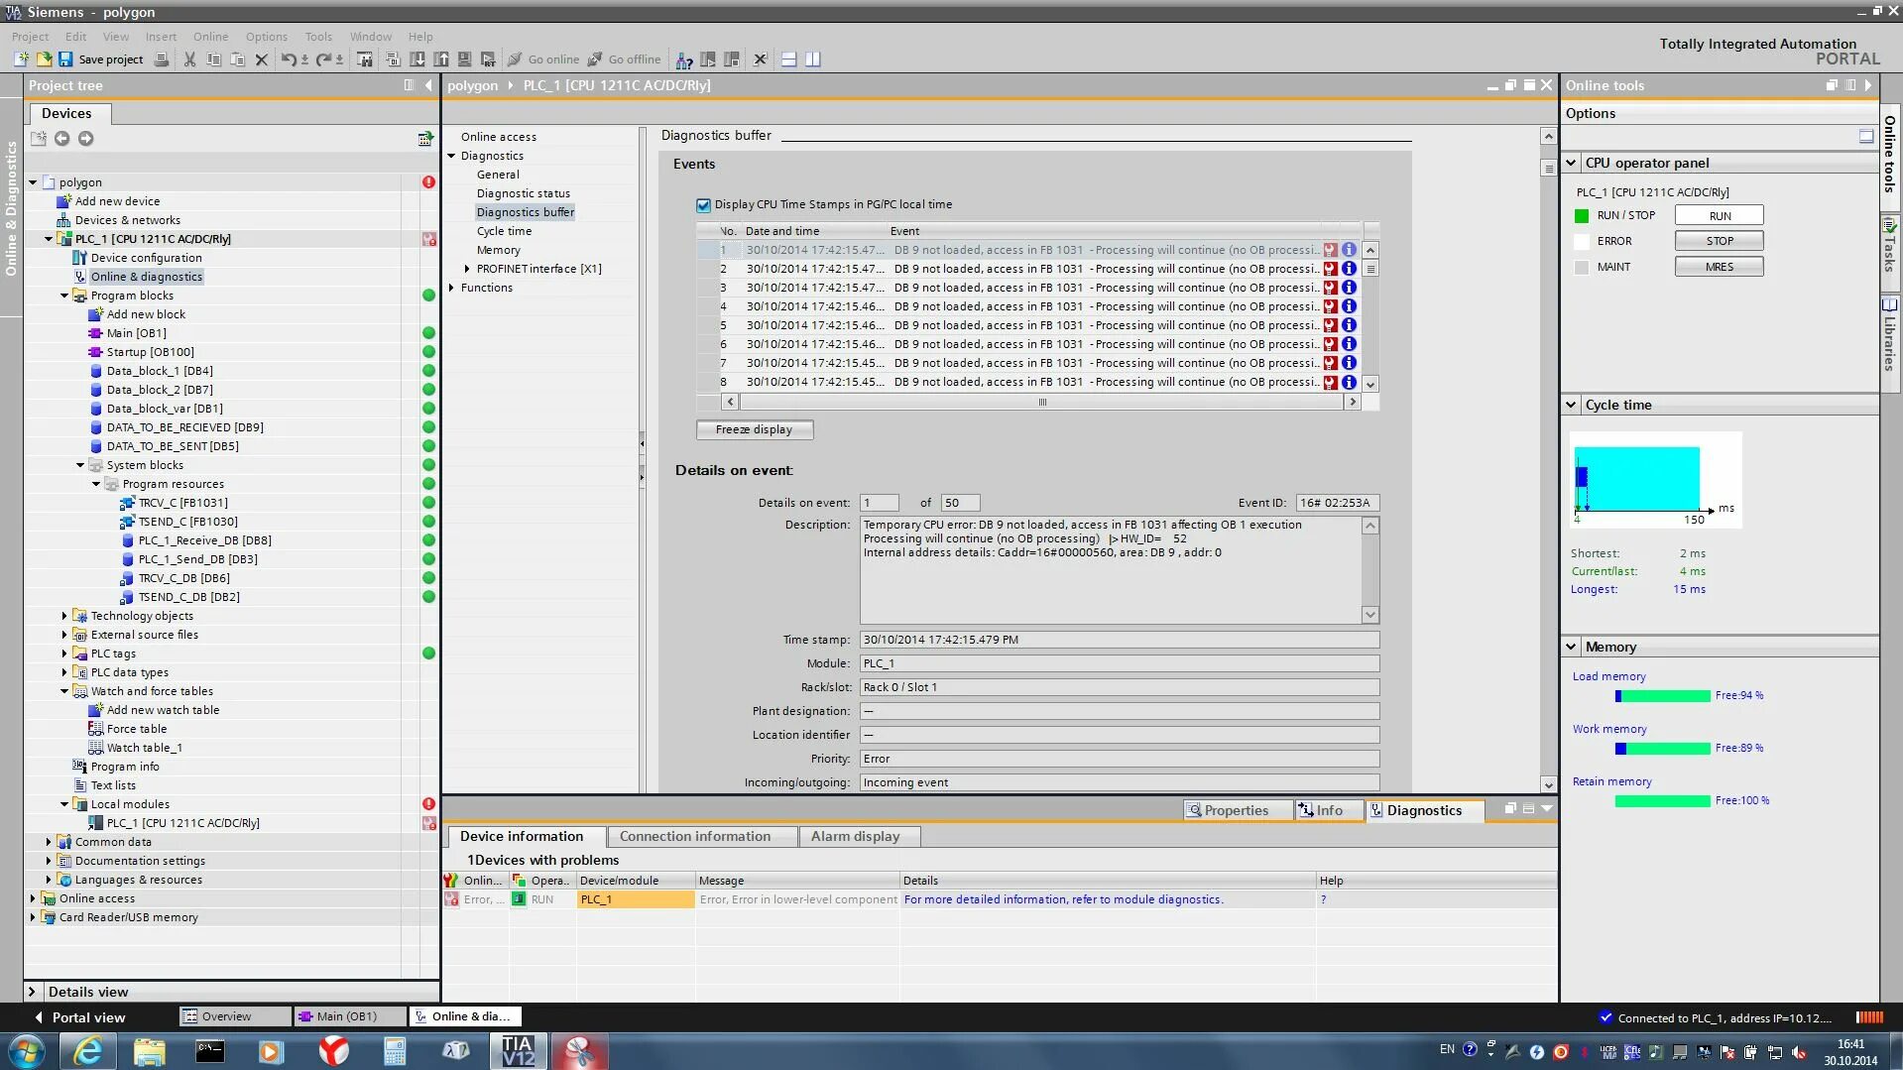The image size is (1903, 1070).
Task: Switch to Main (OB1) editor tab
Action: tap(347, 1016)
